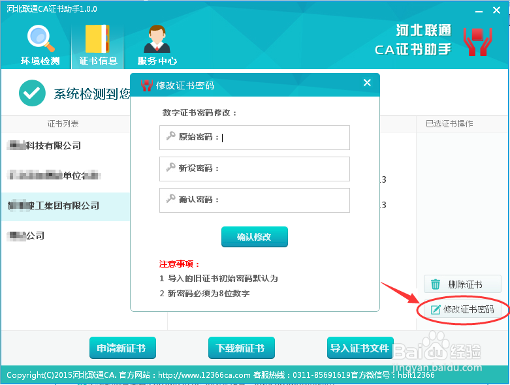Click the 新设密码 input field

tap(255, 168)
